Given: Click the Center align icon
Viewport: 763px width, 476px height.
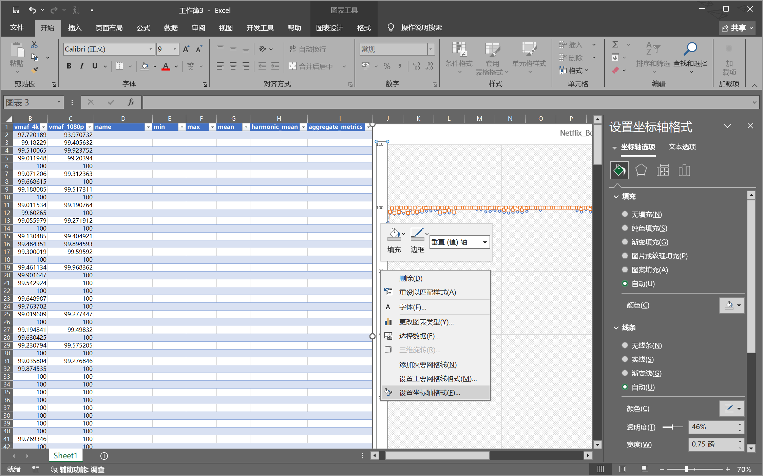Looking at the screenshot, I should (x=233, y=66).
